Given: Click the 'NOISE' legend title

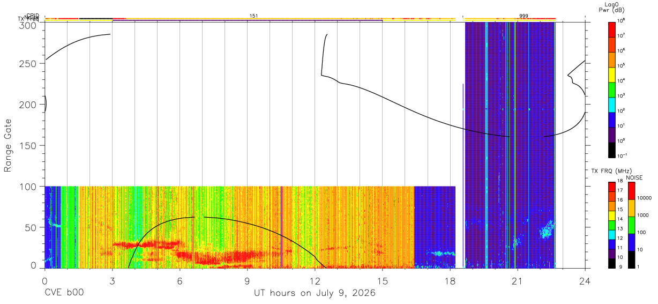Looking at the screenshot, I should (x=634, y=177).
